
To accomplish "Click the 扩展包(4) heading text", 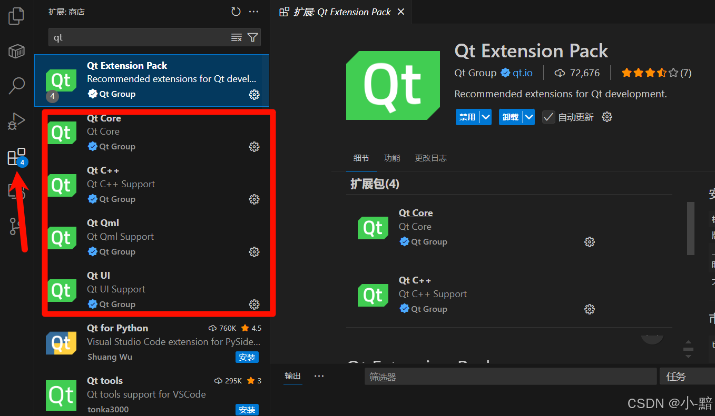I will pos(375,184).
